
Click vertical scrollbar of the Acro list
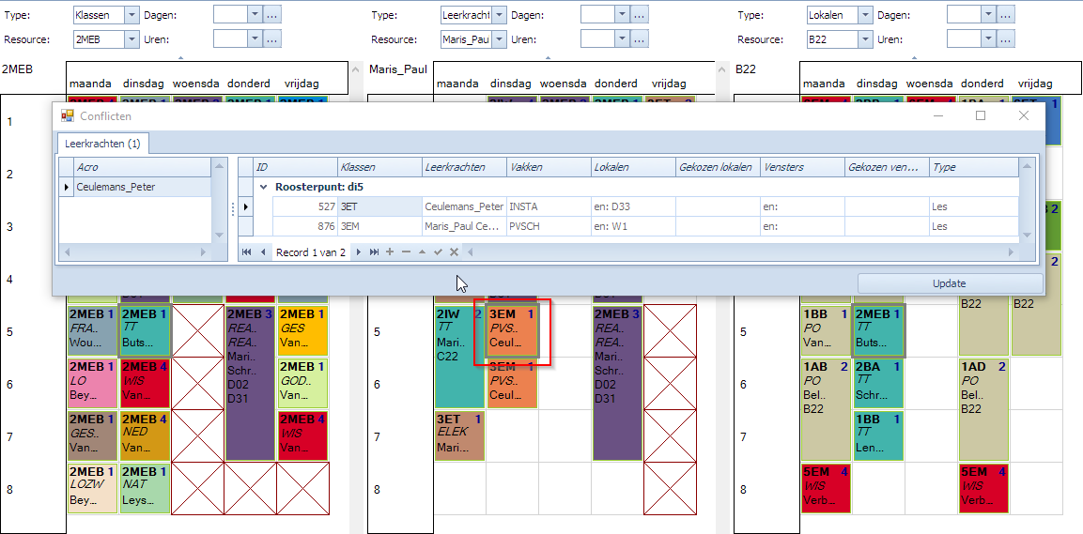pos(220,200)
